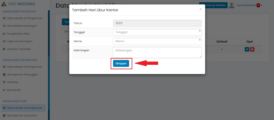
Task: Click the Keterangan text area
Action: click(157, 52)
